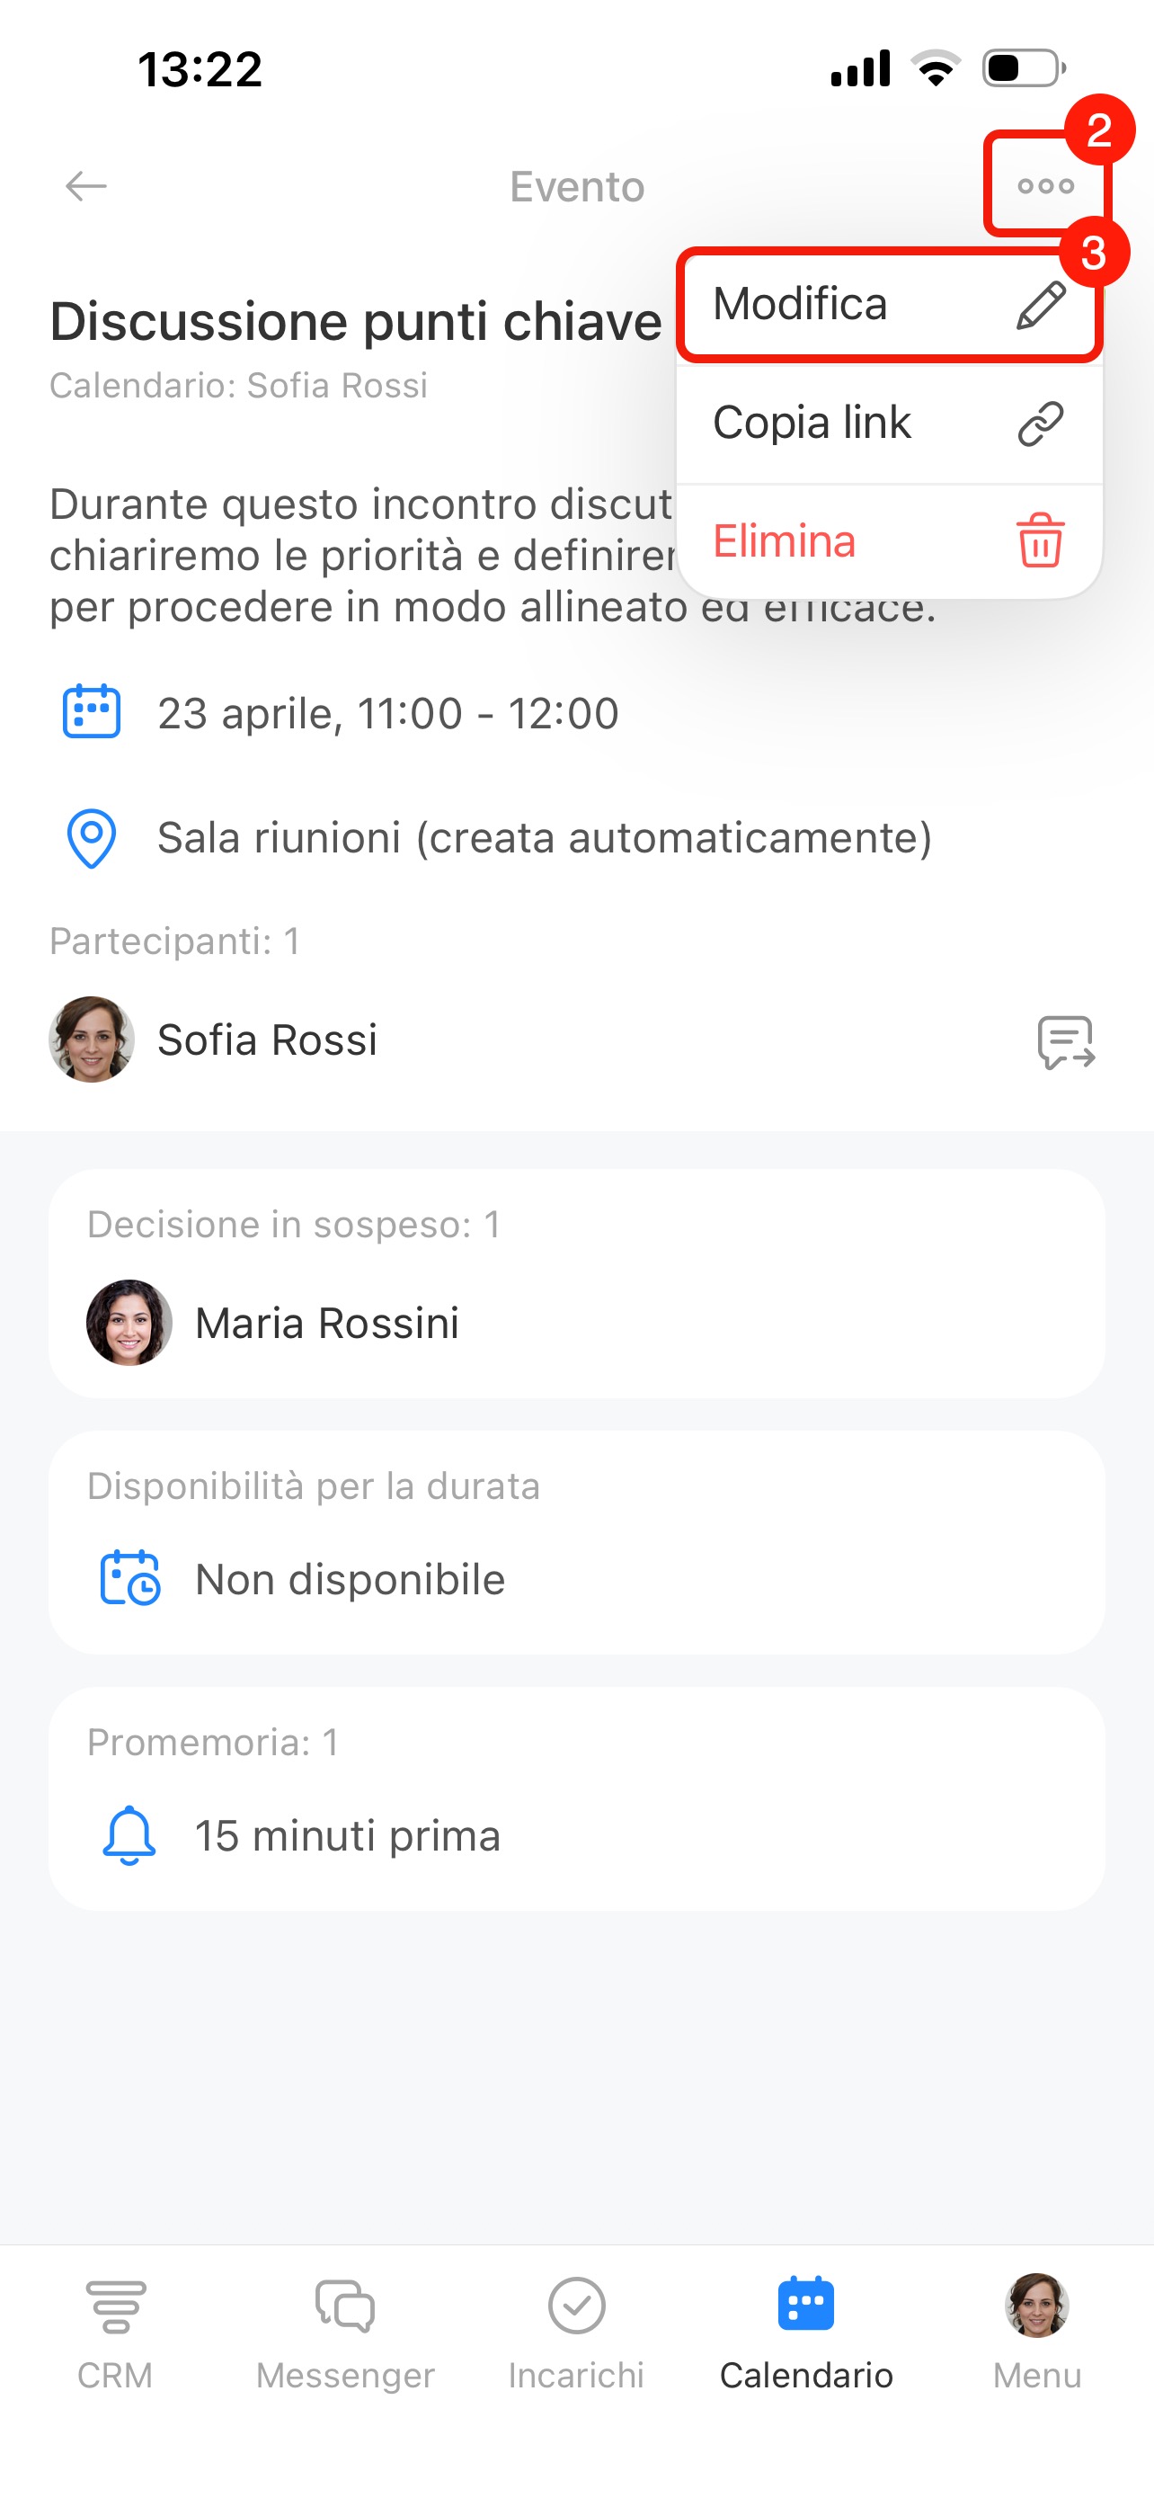Tap the availability calendar-clock icon
Image resolution: width=1154 pixels, height=2498 pixels.
click(129, 1579)
